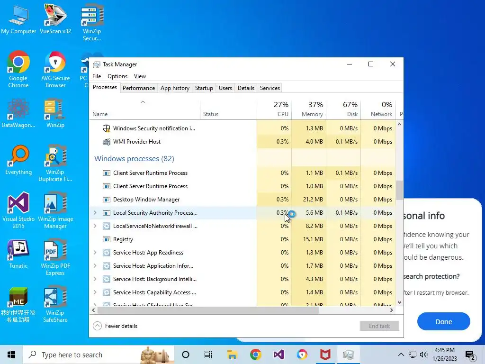Click the Everything search desktop icon
This screenshot has width=485, height=364.
tap(18, 160)
